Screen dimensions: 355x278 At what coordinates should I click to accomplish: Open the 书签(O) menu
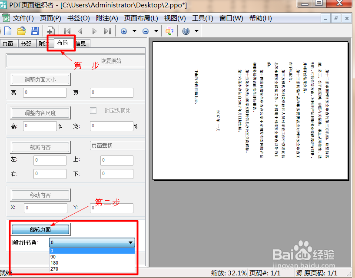coord(79,18)
